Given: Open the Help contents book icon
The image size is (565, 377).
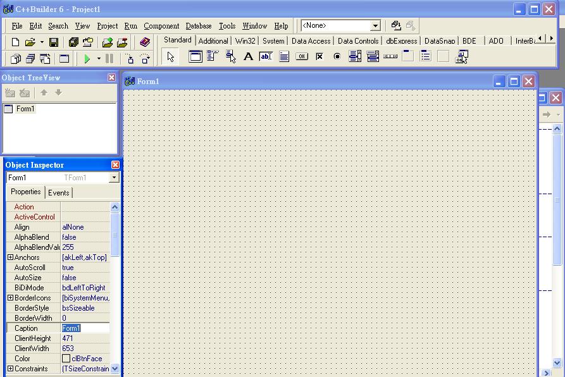Looking at the screenshot, I should pyautogui.click(x=145, y=42).
